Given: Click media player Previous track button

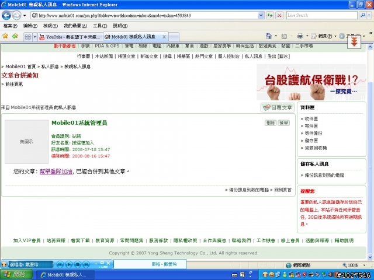Looking at the screenshot, I should (x=60, y=264).
